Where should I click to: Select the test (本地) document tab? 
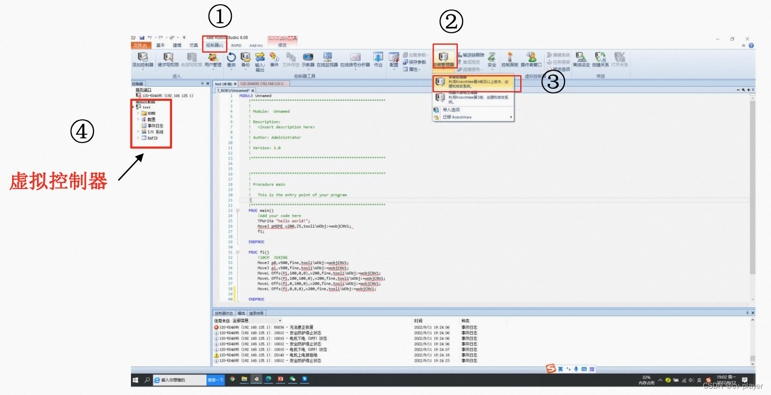[x=223, y=83]
